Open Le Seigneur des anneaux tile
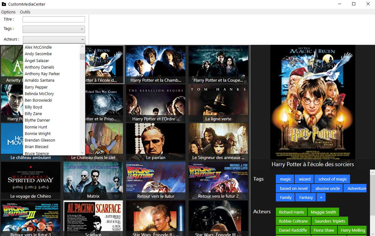This screenshot has height=236, width=375. (x=218, y=142)
